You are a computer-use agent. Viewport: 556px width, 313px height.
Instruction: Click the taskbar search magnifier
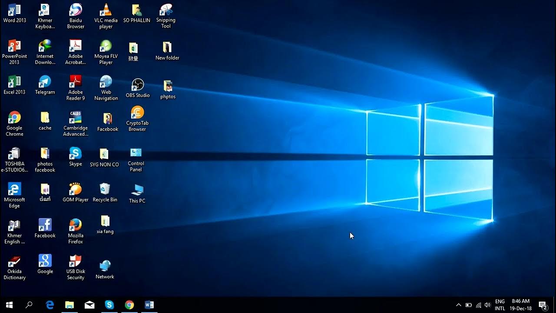coord(29,305)
